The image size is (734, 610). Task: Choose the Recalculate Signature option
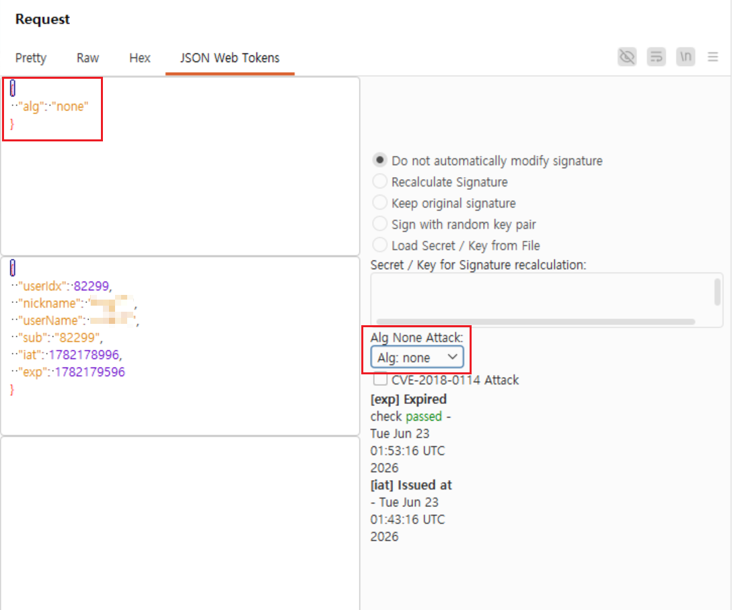[x=379, y=181]
